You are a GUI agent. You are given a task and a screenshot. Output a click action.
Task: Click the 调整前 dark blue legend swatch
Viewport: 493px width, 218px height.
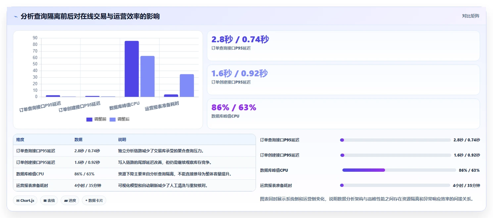coord(89,120)
